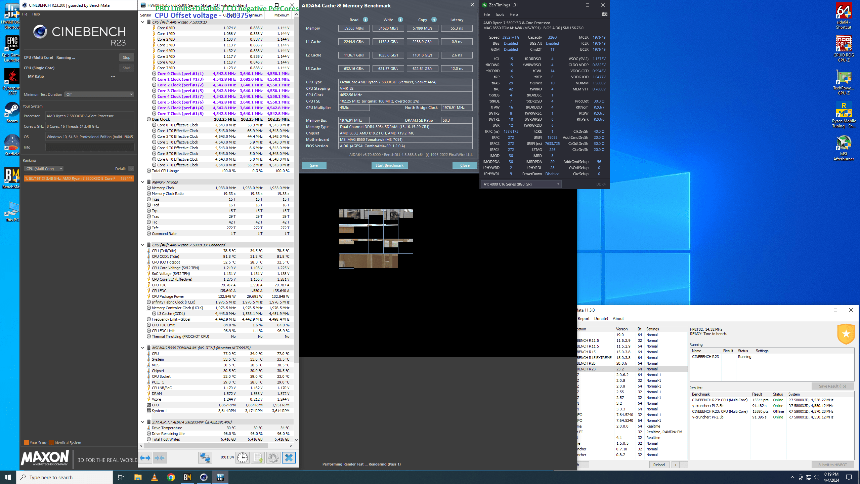
Task: Click Type here to search box
Action: click(x=64, y=477)
